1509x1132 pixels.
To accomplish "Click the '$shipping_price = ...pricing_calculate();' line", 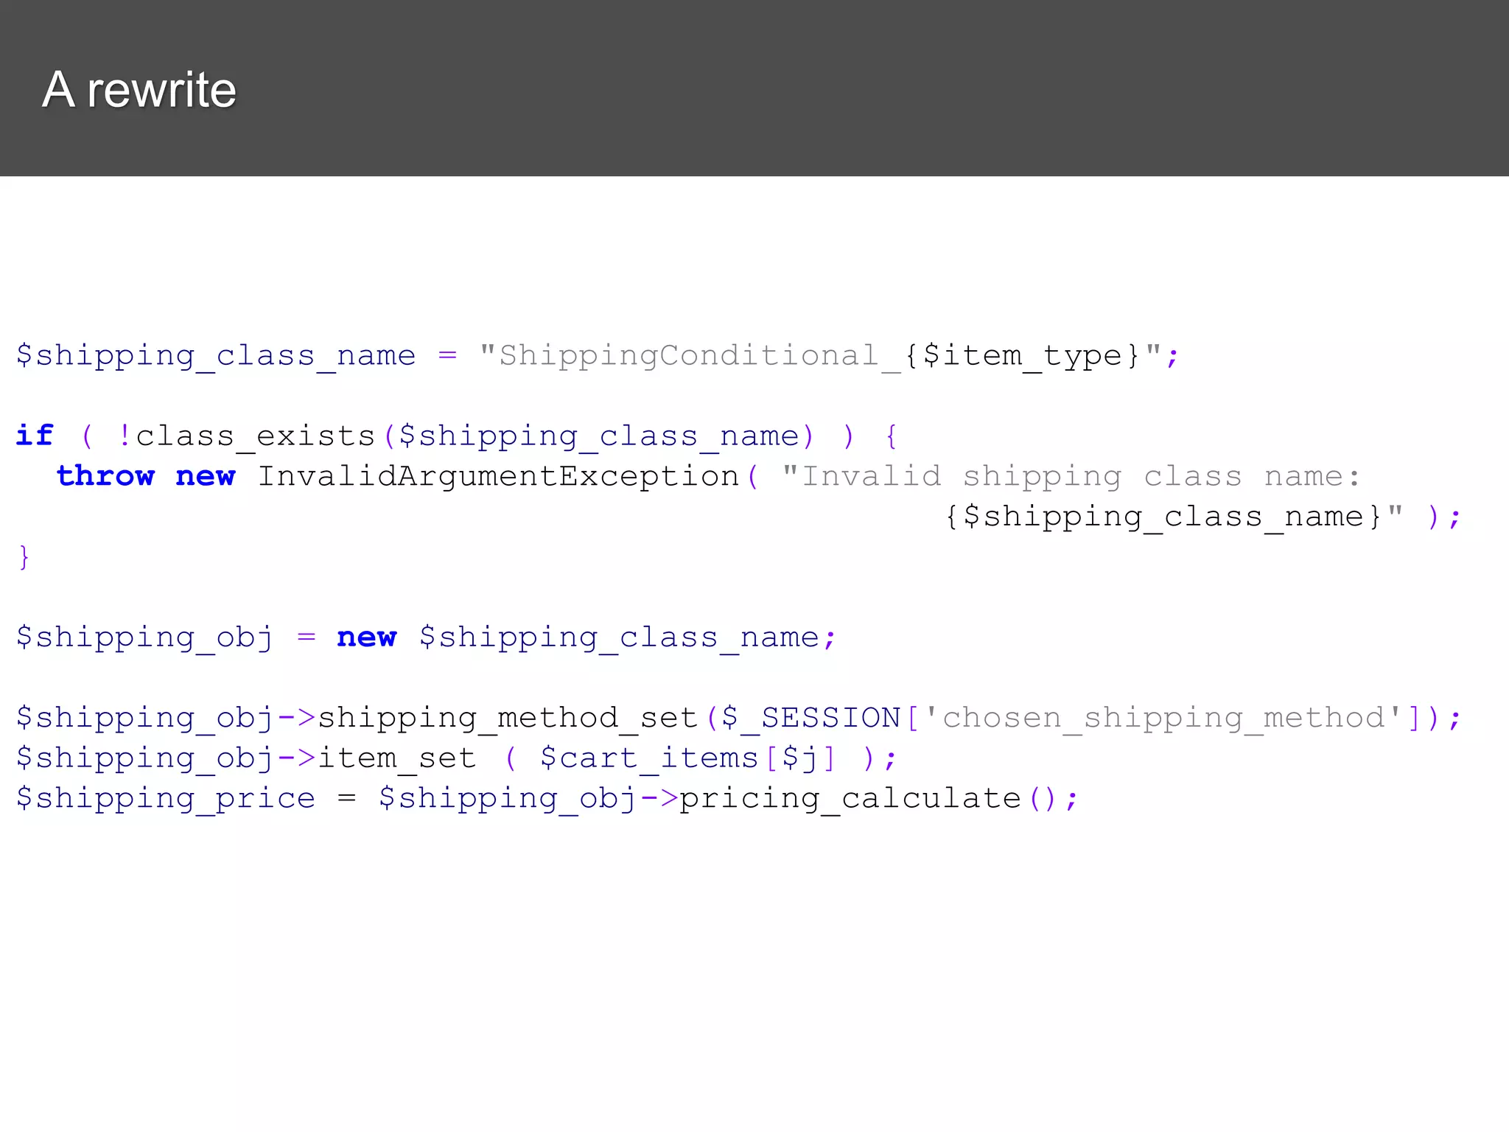I will (x=547, y=798).
